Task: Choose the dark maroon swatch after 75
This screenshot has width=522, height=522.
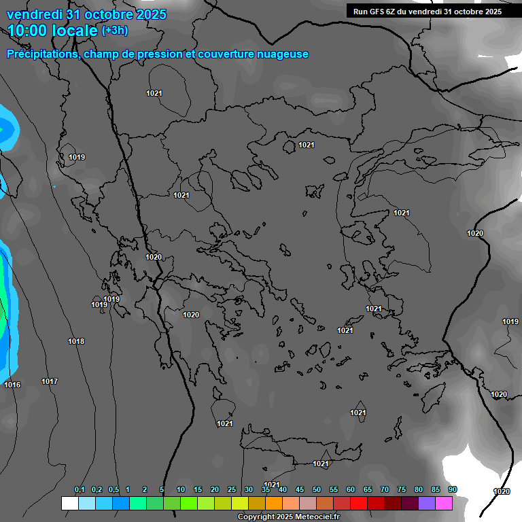Action: point(410,503)
